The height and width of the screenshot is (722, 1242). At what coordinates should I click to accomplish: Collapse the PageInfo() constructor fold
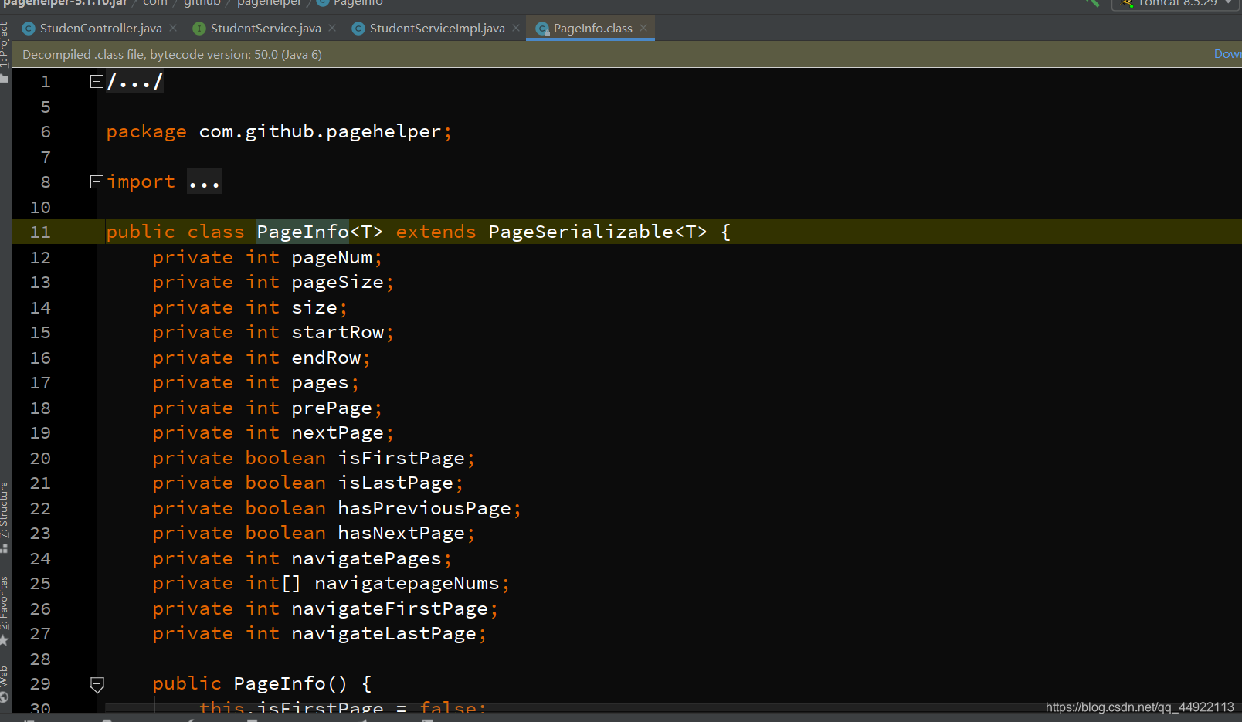[x=97, y=684]
